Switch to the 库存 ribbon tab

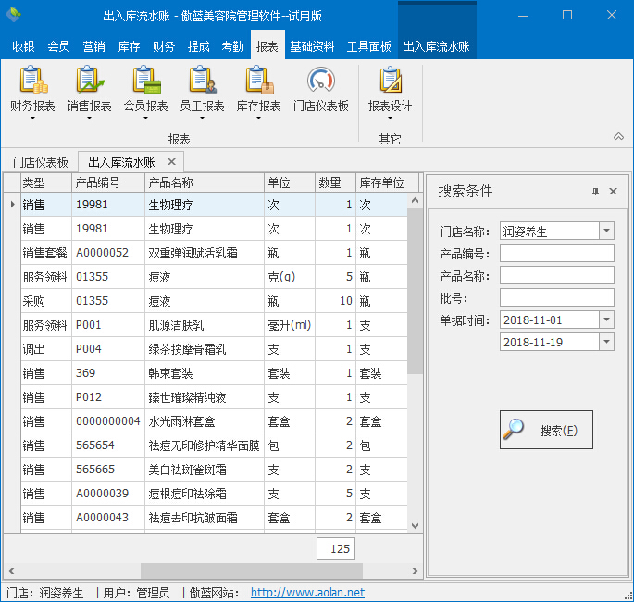[129, 46]
